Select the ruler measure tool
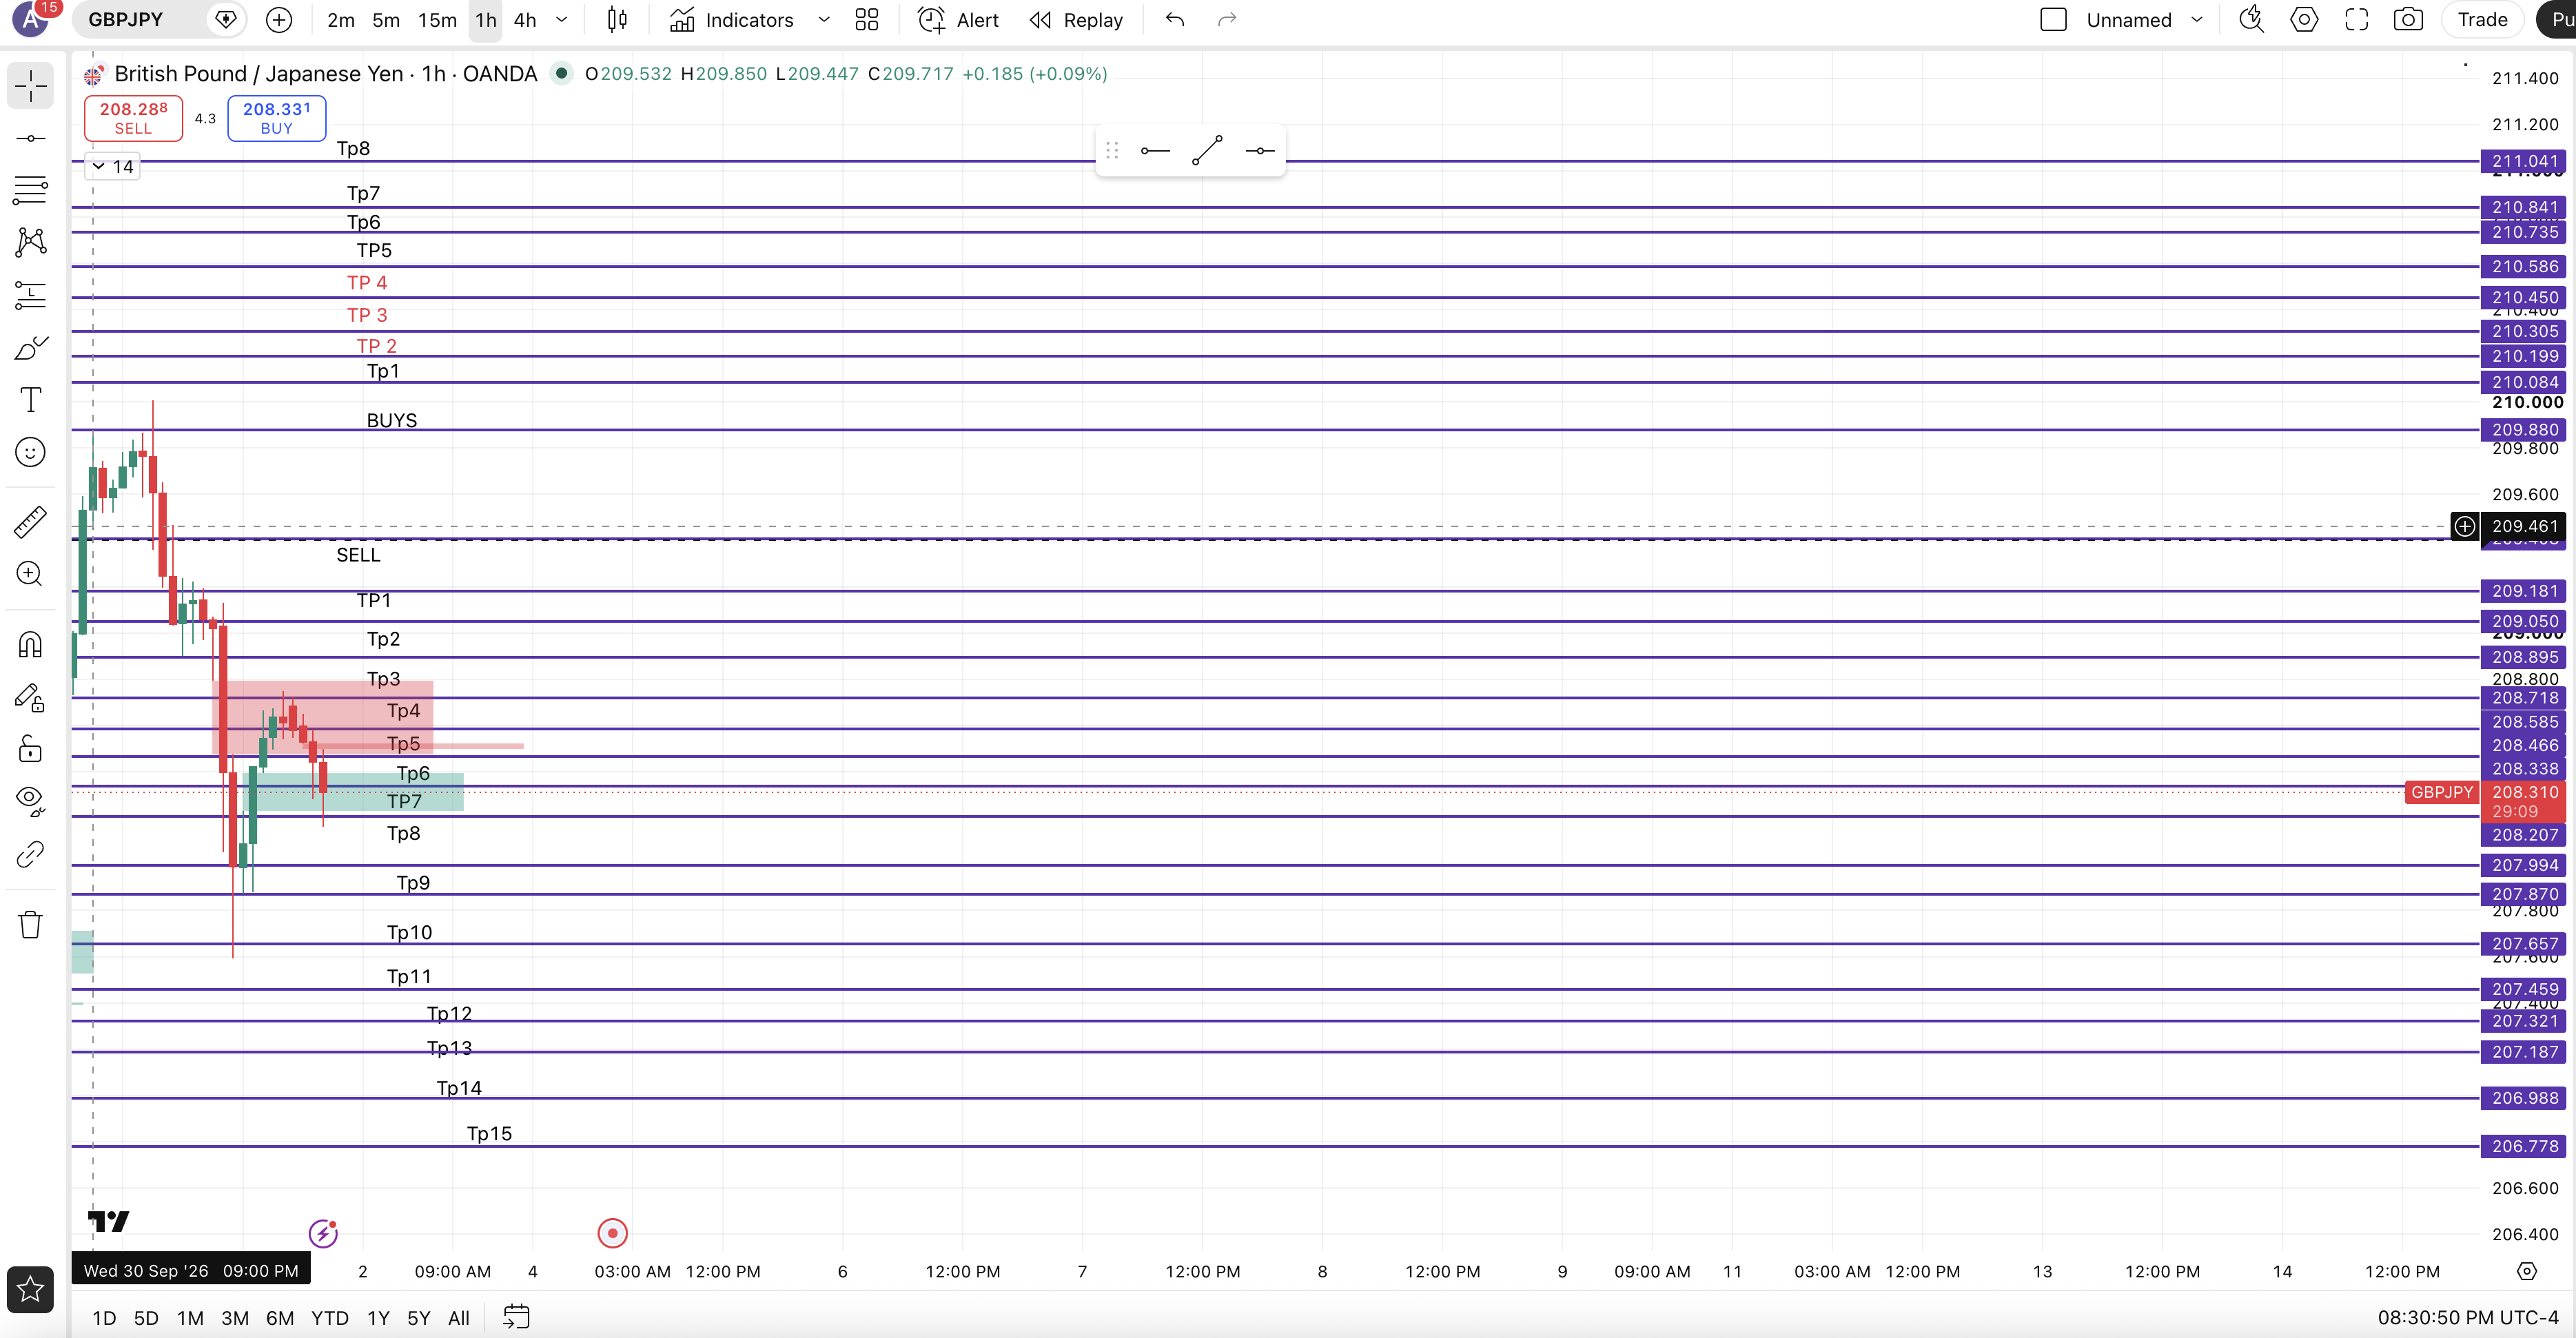Screen dimensions: 2576x1338 [x=31, y=521]
